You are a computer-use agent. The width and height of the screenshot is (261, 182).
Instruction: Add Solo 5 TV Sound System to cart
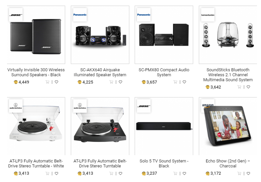point(175,173)
